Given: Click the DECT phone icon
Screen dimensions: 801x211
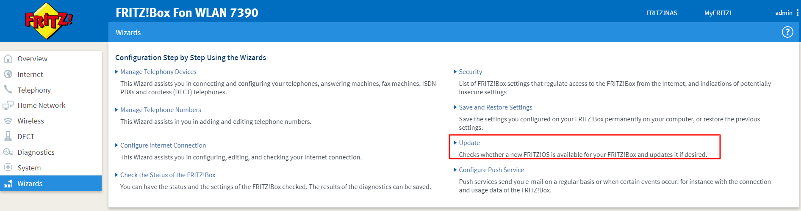Looking at the screenshot, I should [8, 136].
